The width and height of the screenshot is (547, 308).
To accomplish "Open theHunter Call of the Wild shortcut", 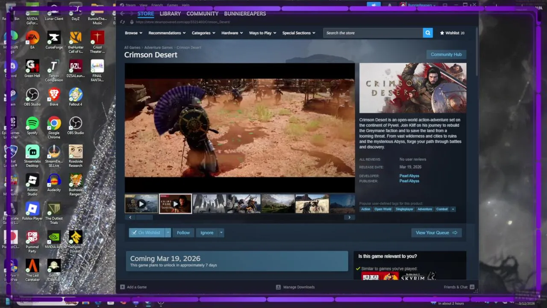I will [76, 42].
